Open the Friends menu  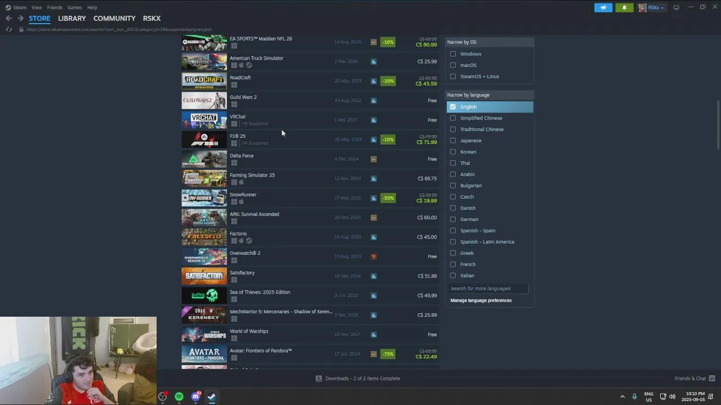click(55, 7)
